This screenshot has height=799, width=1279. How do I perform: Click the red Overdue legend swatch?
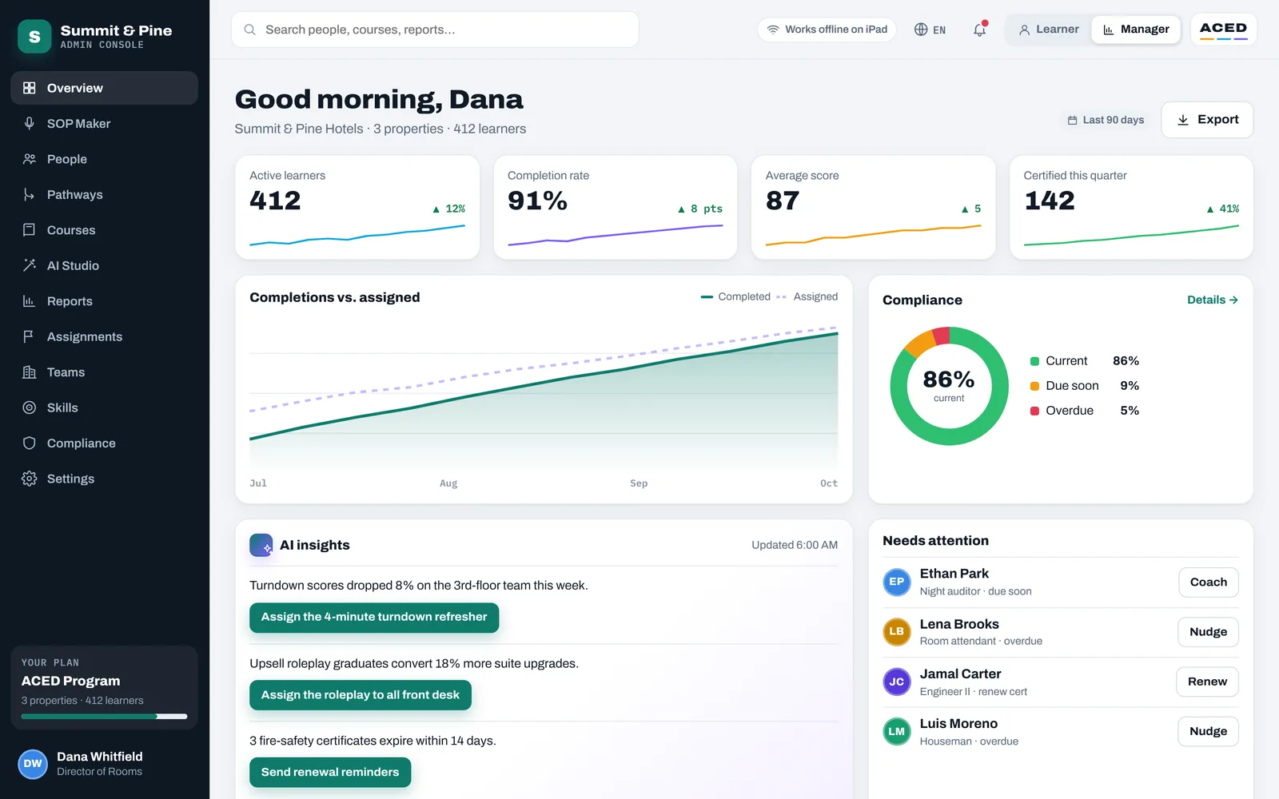point(1034,411)
